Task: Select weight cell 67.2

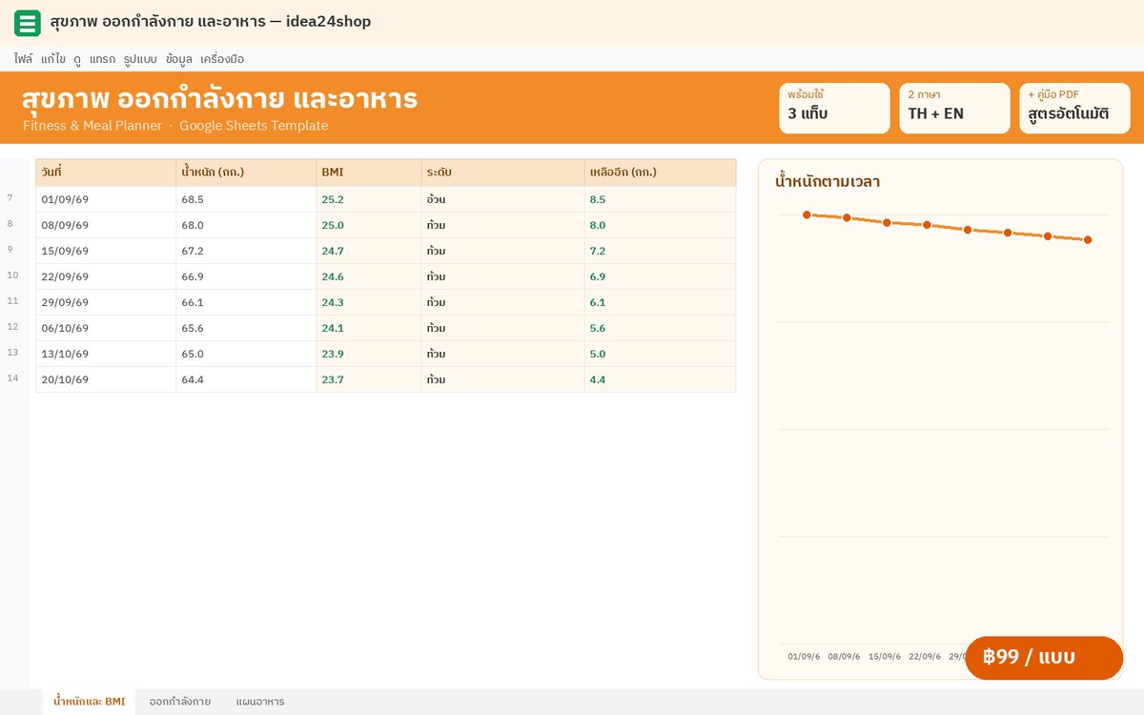Action: tap(246, 251)
